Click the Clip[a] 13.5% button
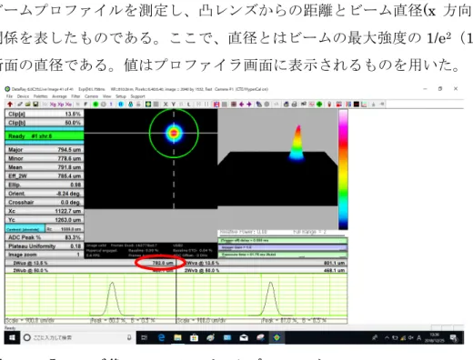The image size is (473, 360). click(x=45, y=114)
